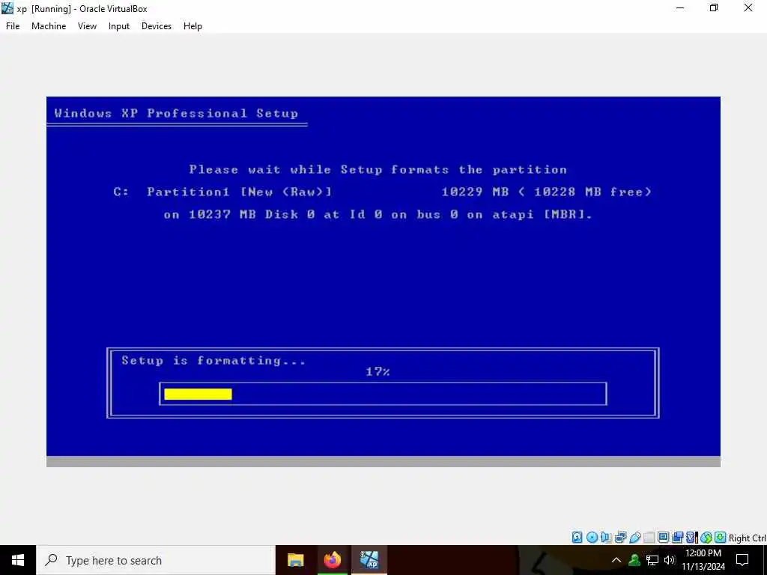Minimize the VirtualBox window

click(x=680, y=7)
